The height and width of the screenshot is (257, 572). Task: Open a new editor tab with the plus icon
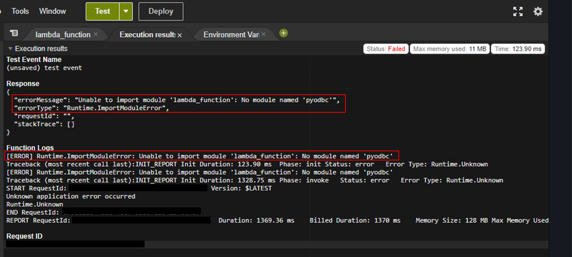(x=283, y=33)
